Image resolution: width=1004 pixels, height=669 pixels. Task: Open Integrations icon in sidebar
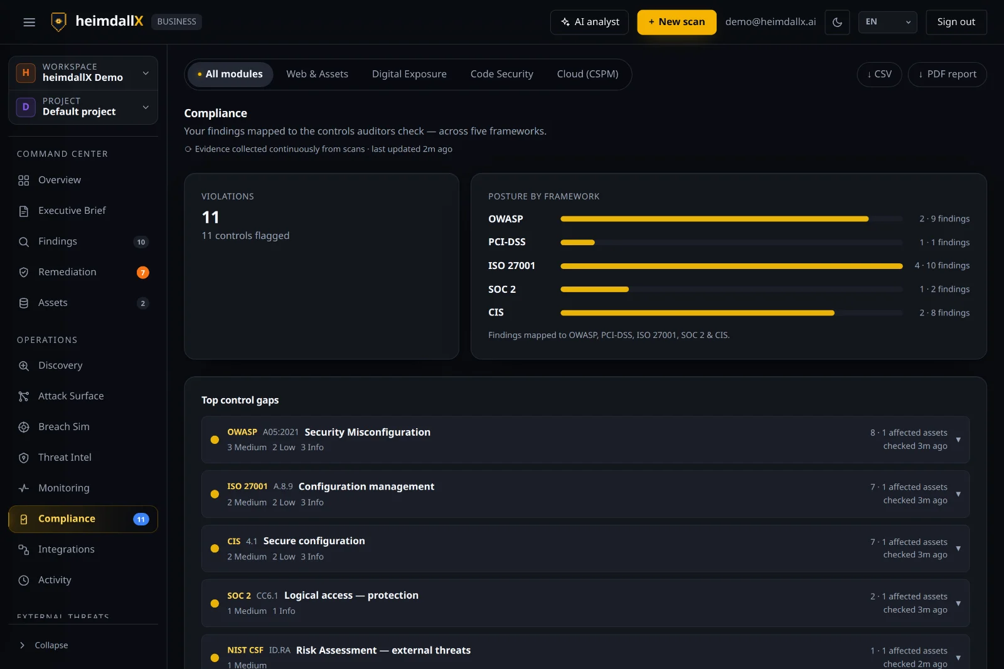pyautogui.click(x=24, y=550)
